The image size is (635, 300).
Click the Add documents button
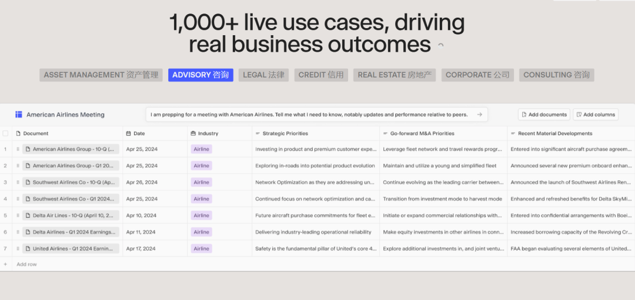coord(544,114)
